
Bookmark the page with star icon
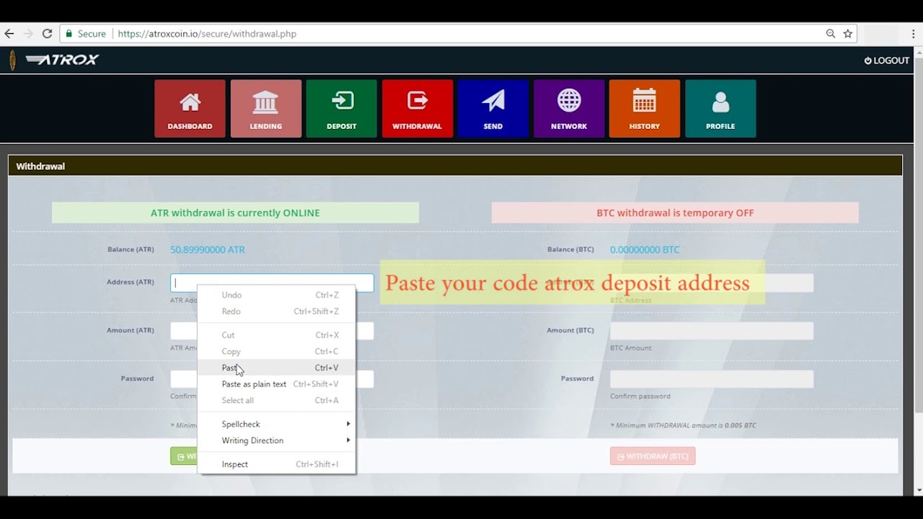coord(848,34)
